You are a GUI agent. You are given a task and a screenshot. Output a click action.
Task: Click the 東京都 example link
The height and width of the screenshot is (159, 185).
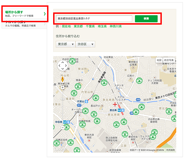[x=78, y=26]
